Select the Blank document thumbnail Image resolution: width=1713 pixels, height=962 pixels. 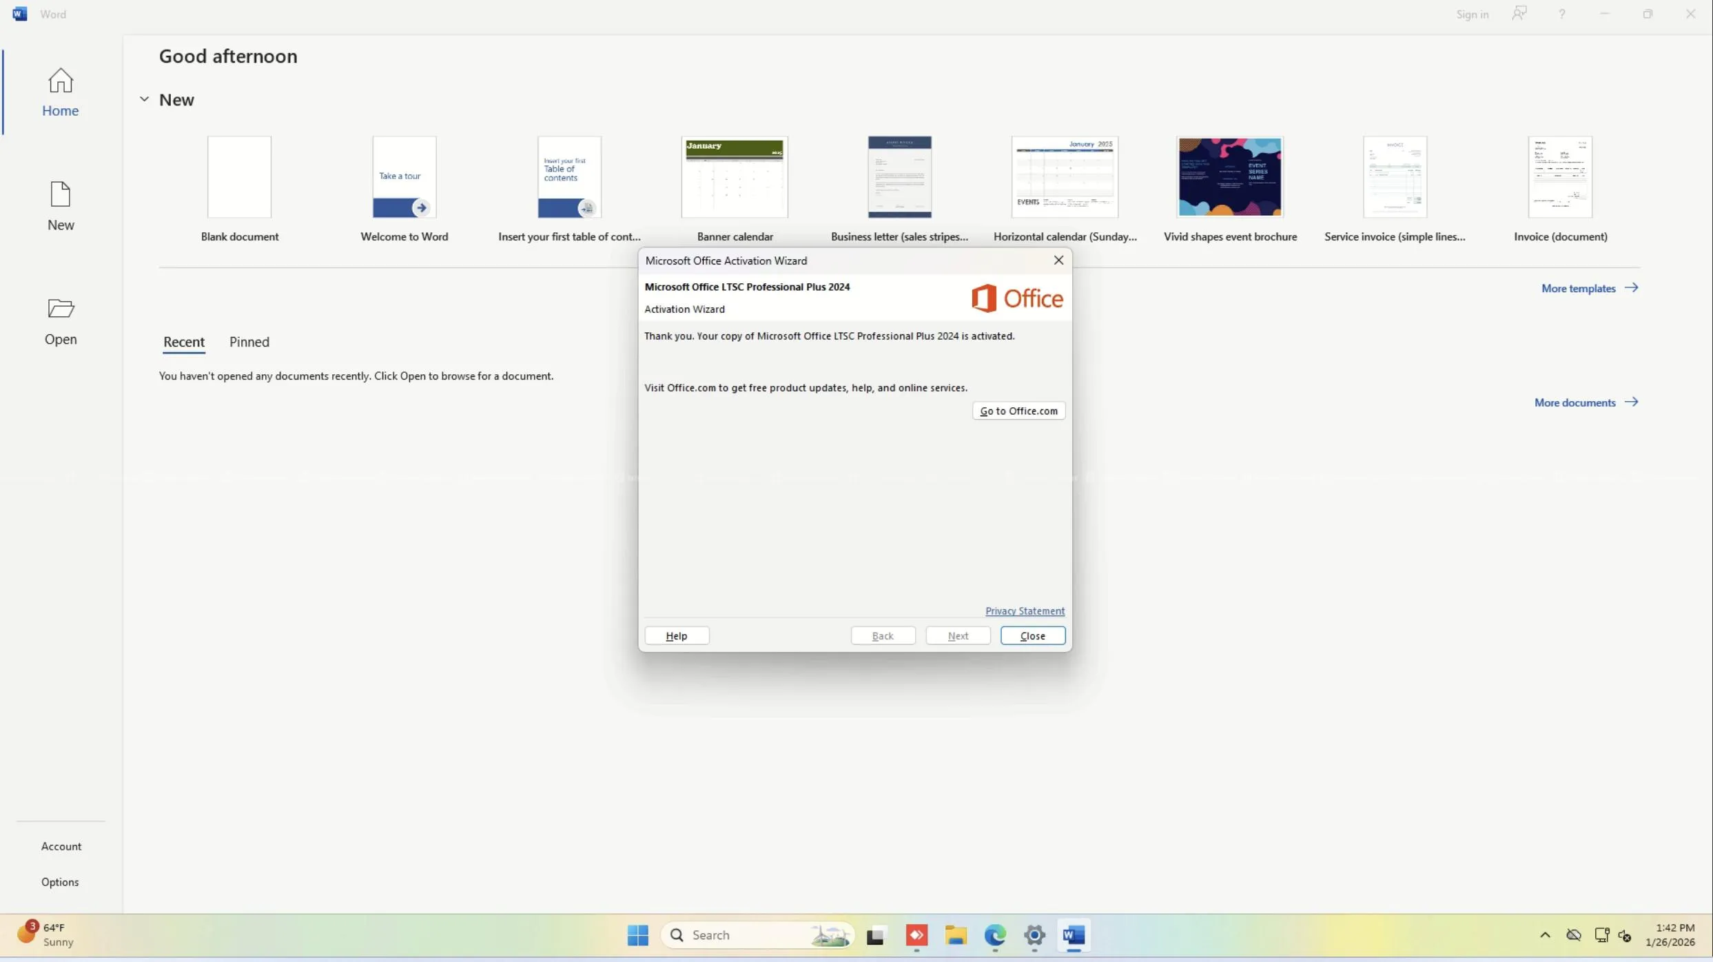point(239,177)
